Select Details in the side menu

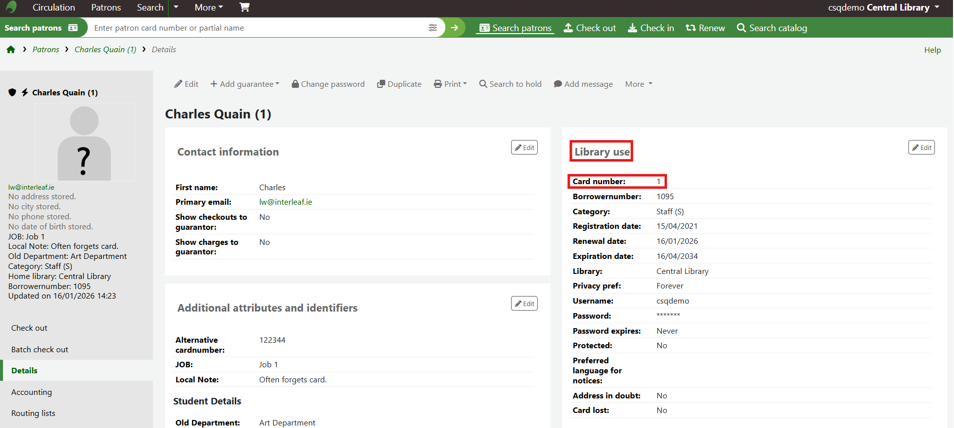[24, 370]
